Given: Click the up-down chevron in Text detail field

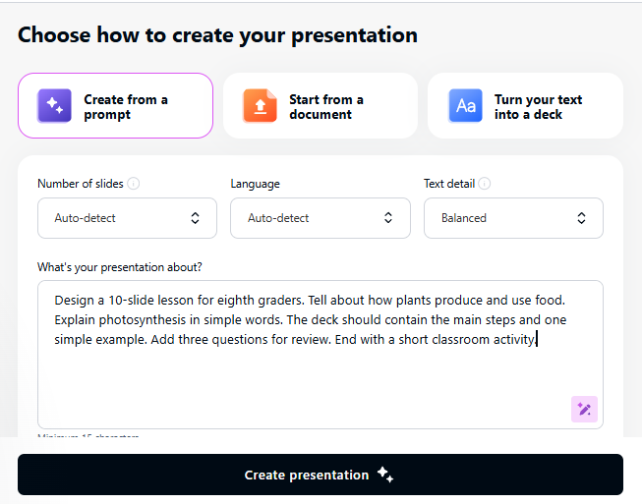Looking at the screenshot, I should (581, 218).
